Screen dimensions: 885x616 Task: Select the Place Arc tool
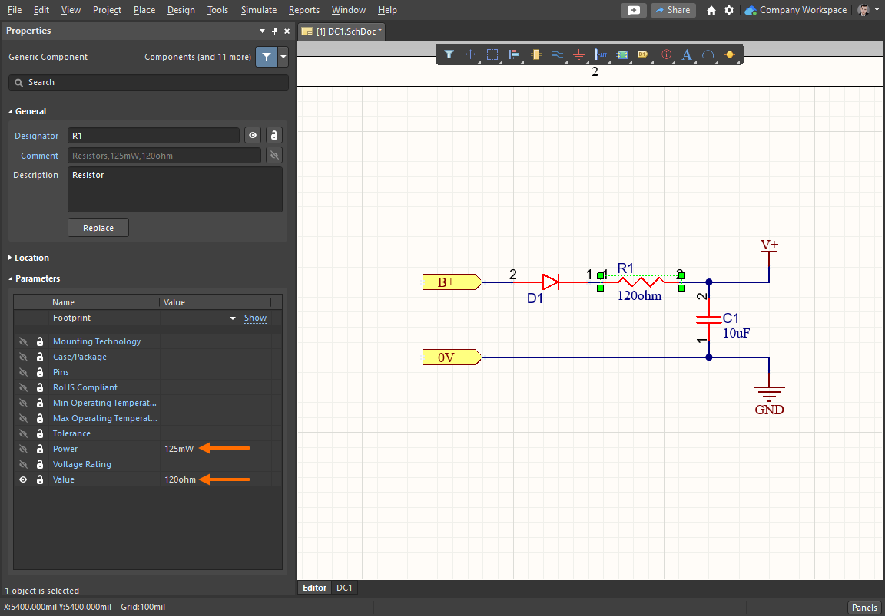pyautogui.click(x=708, y=54)
